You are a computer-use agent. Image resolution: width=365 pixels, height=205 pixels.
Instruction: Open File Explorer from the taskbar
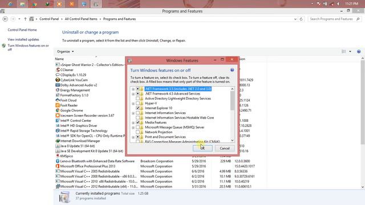coord(22,4)
